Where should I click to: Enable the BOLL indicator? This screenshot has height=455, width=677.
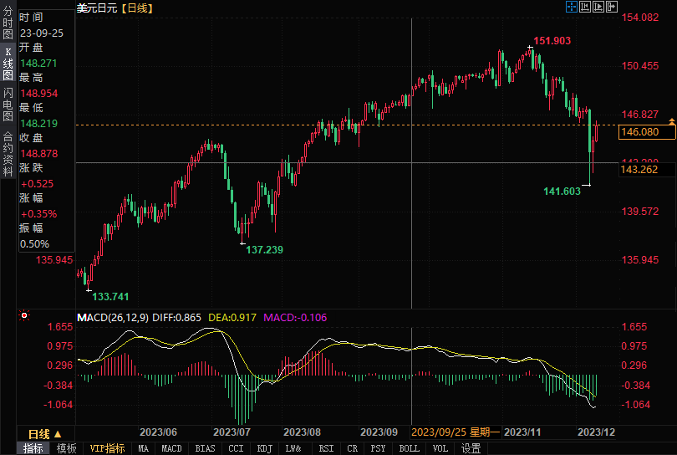point(409,448)
